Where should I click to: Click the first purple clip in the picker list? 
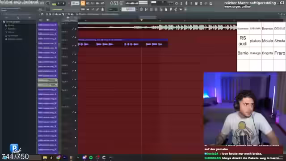(x=48, y=25)
